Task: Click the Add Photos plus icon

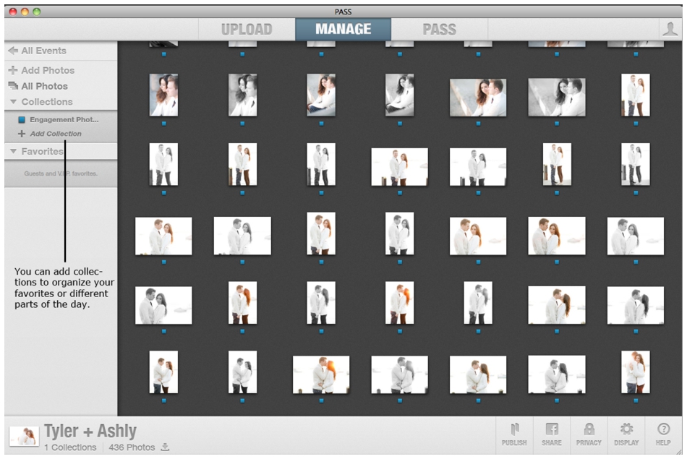Action: (13, 70)
